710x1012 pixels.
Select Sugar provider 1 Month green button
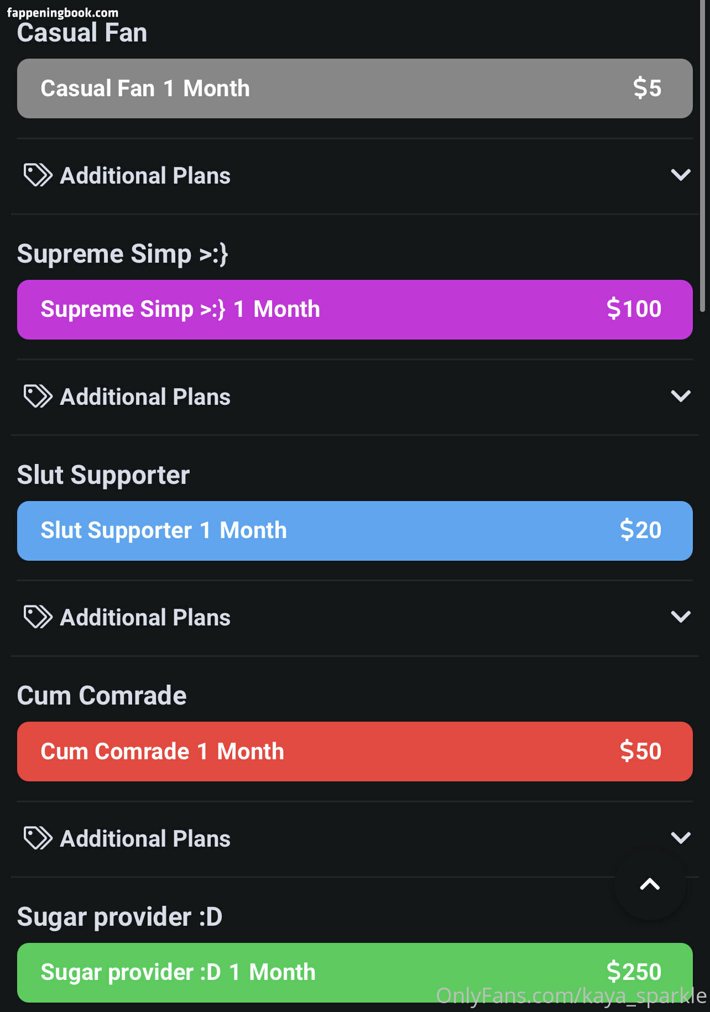tap(355, 973)
